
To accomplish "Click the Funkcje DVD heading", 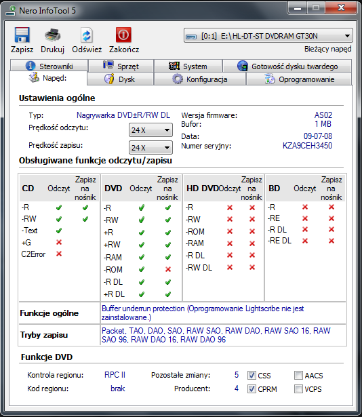I will tap(47, 357).
